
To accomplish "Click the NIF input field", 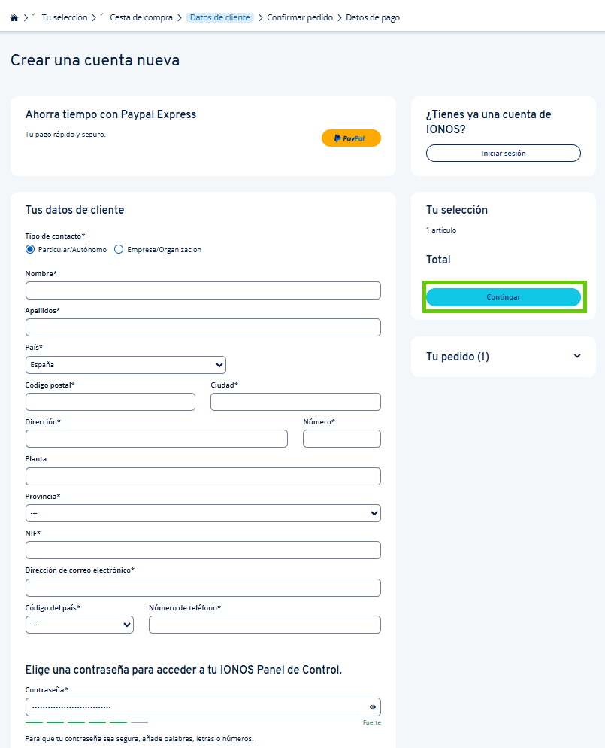I will [x=203, y=549].
